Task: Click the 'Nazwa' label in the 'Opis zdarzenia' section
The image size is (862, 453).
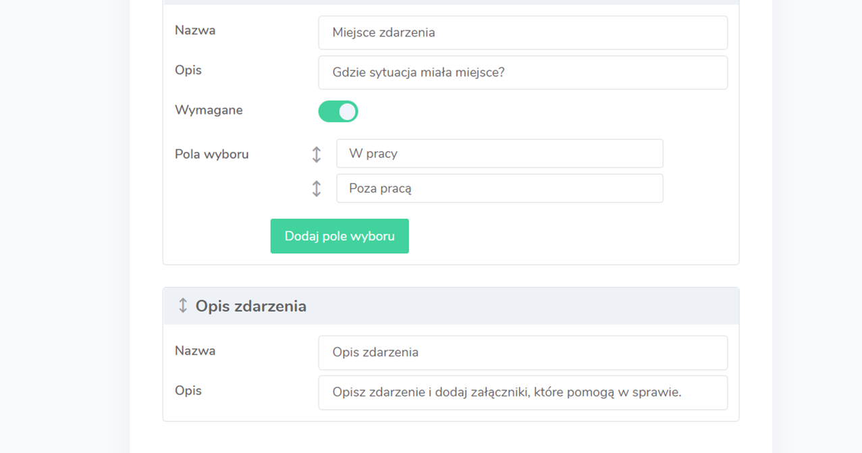Action: pyautogui.click(x=195, y=350)
